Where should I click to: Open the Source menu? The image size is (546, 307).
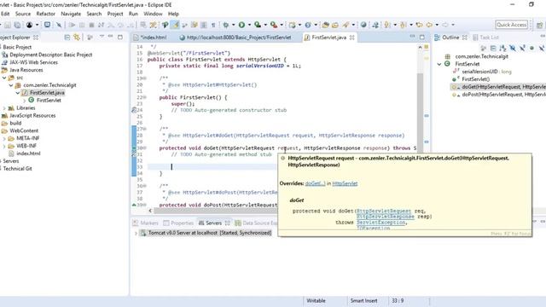[23, 14]
